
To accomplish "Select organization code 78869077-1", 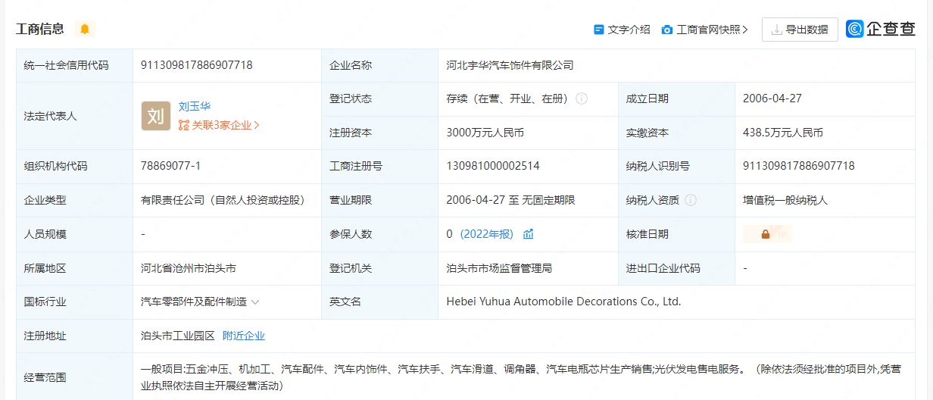I will pyautogui.click(x=170, y=166).
